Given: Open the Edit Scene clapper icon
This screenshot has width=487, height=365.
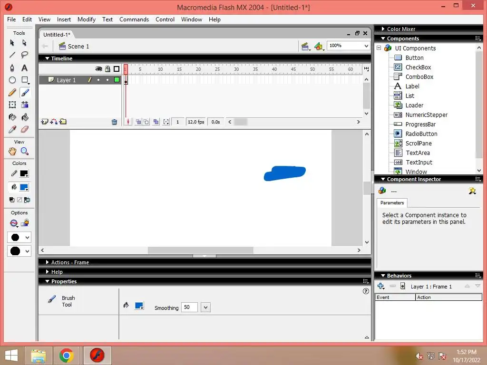Looking at the screenshot, I should [x=306, y=47].
